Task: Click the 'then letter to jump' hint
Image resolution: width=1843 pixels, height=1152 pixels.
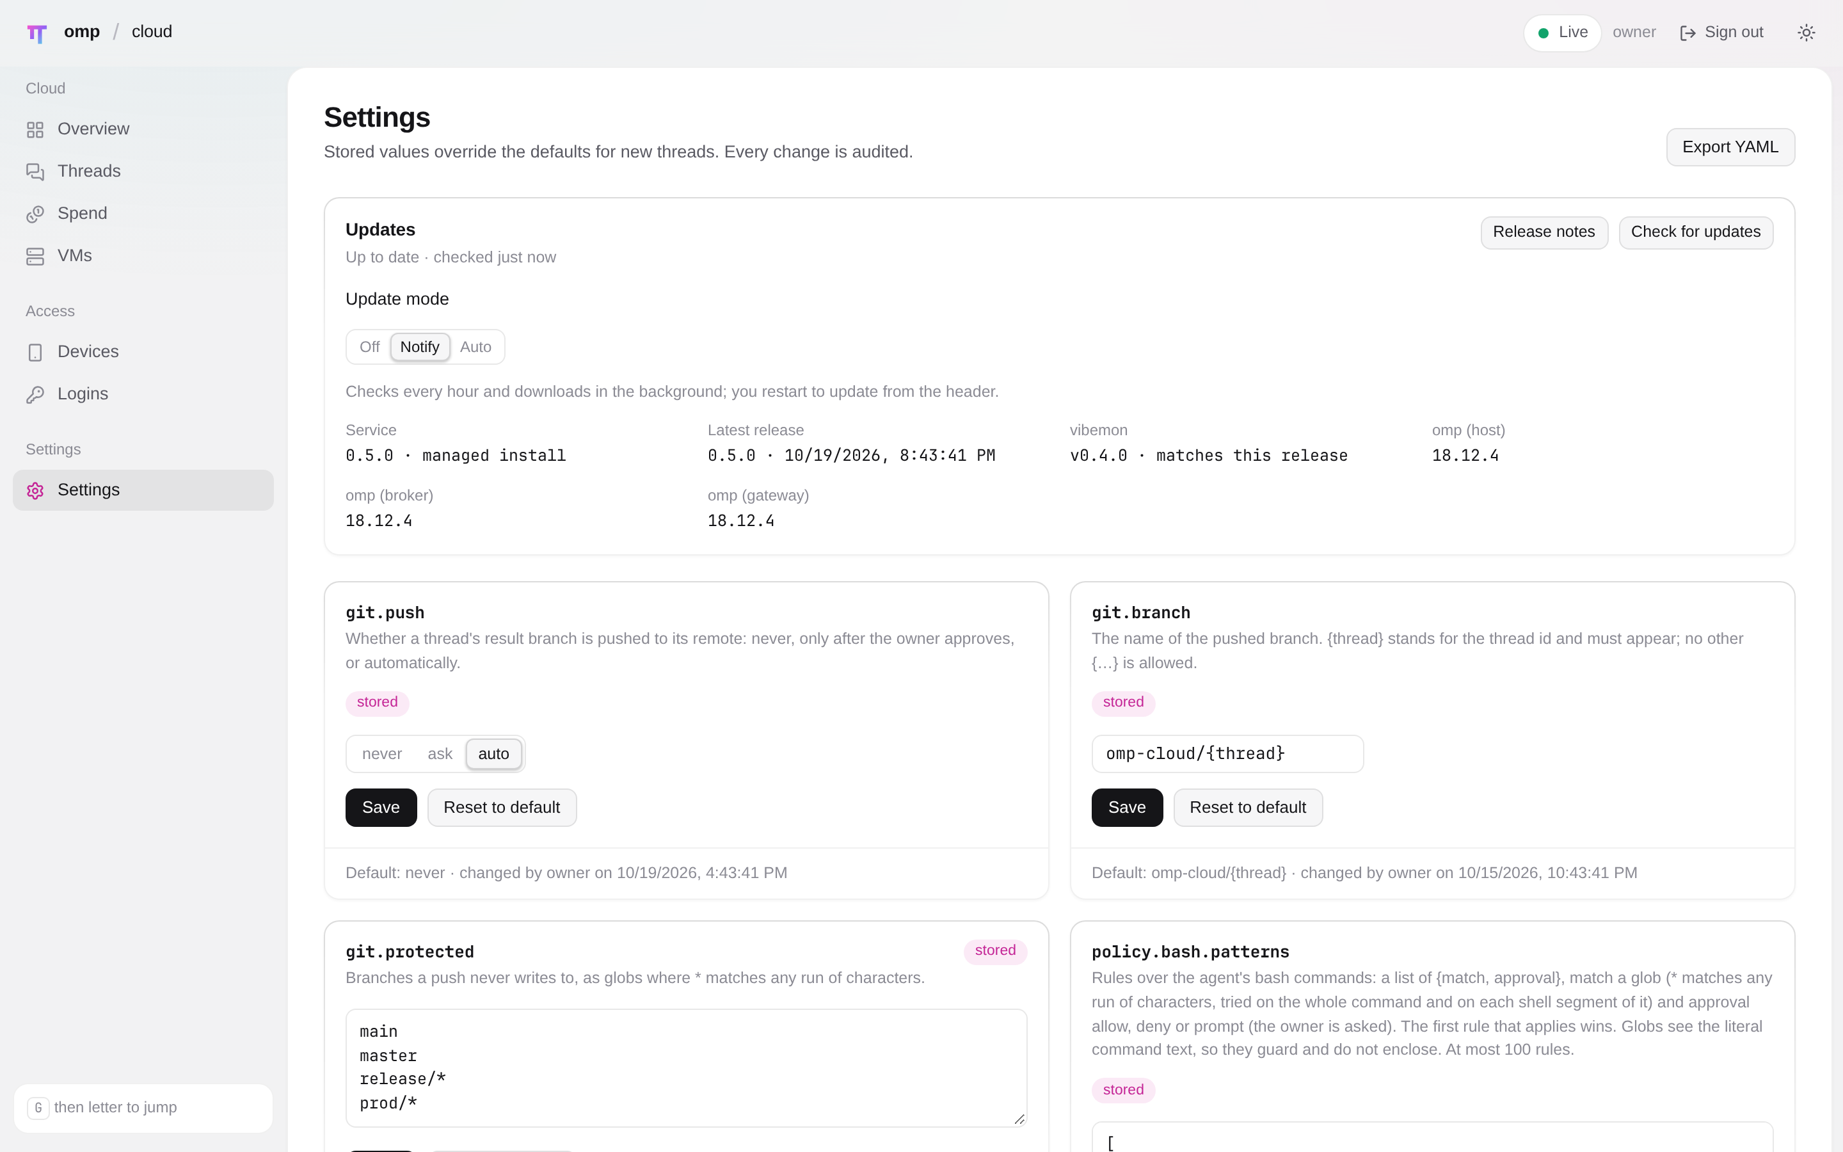Action: (115, 1108)
